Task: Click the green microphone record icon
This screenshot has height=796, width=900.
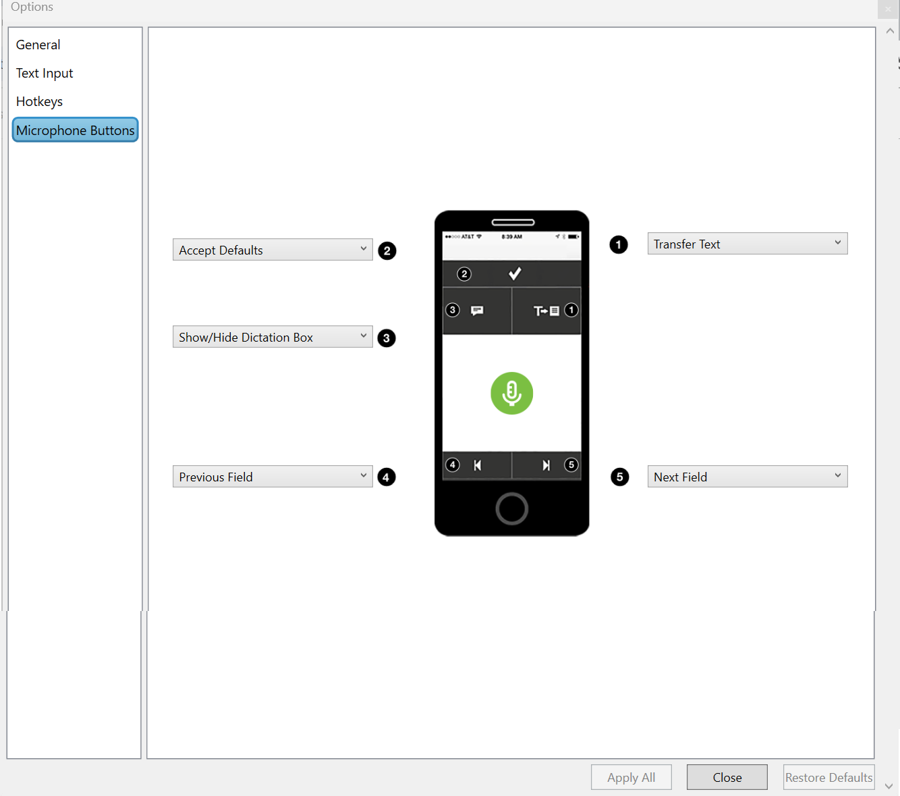Action: pos(511,393)
